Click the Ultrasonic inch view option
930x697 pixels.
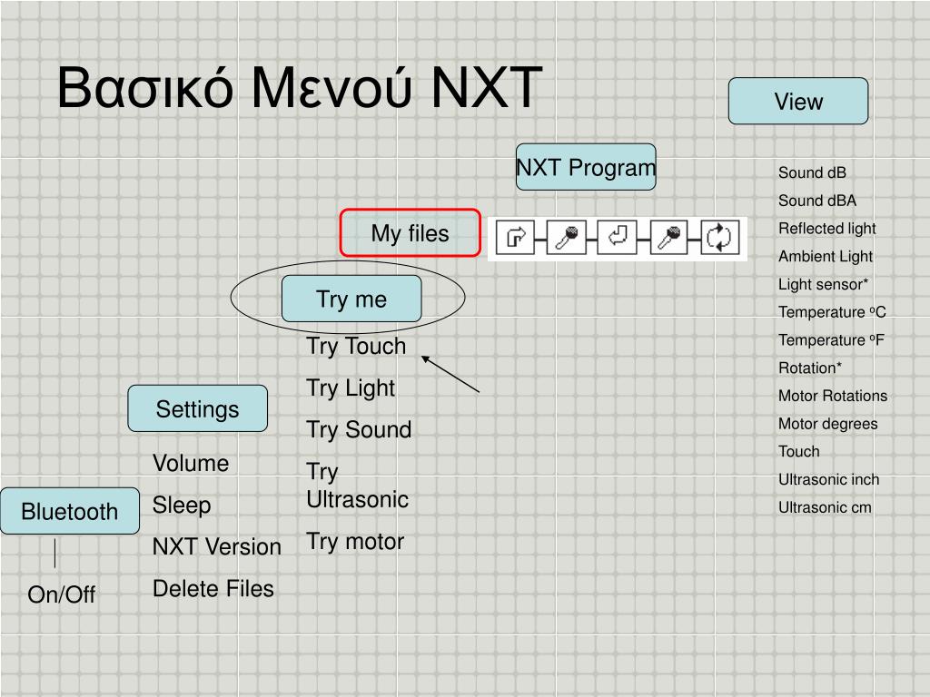[828, 479]
